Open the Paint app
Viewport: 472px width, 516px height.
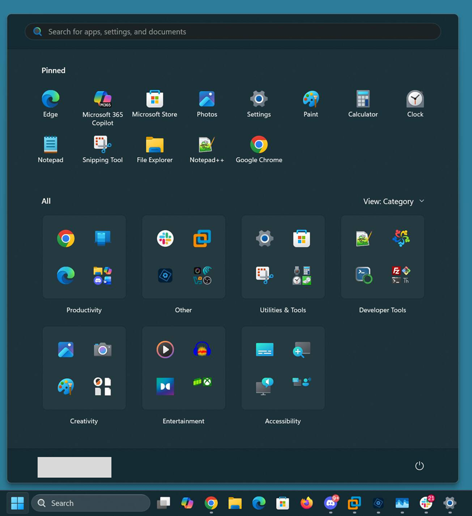pyautogui.click(x=311, y=100)
